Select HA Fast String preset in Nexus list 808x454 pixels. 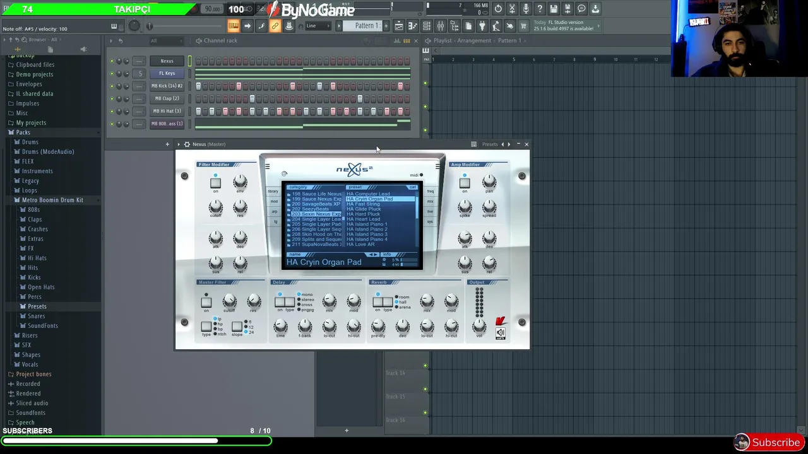click(x=364, y=204)
